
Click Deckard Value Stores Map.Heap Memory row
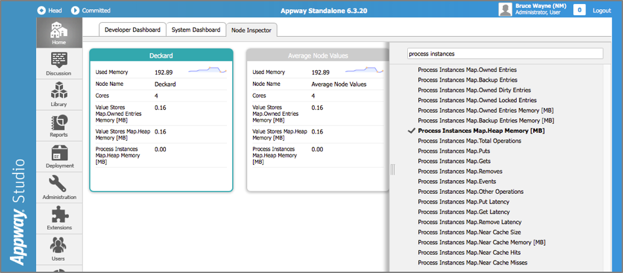(161, 134)
